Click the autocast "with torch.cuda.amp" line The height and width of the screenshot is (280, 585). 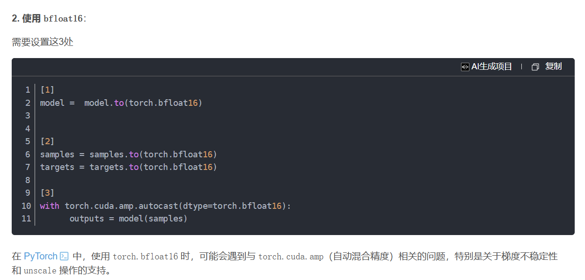[x=166, y=206]
